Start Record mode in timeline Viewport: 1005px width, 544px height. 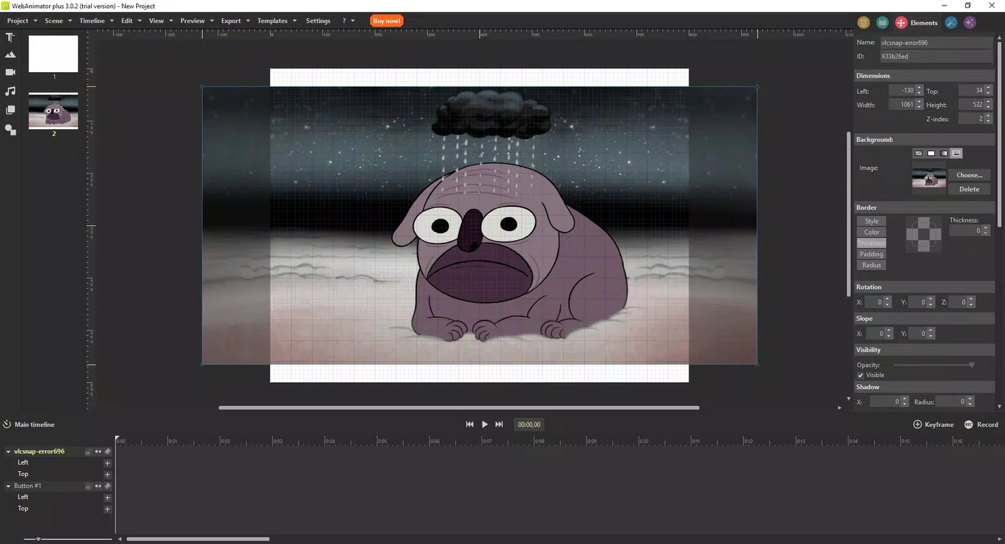coord(981,424)
